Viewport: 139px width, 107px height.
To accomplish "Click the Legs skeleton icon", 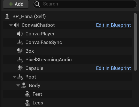I will (27, 103).
